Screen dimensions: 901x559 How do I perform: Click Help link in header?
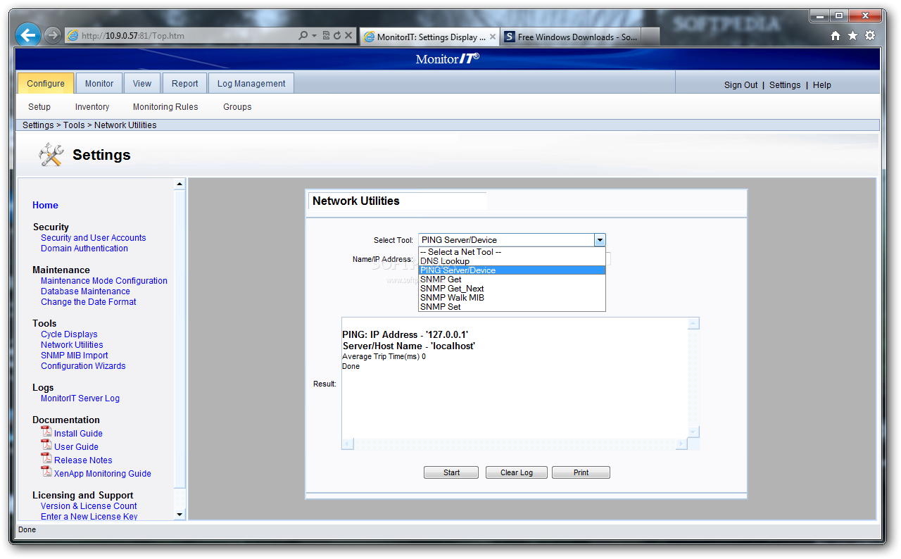(822, 85)
